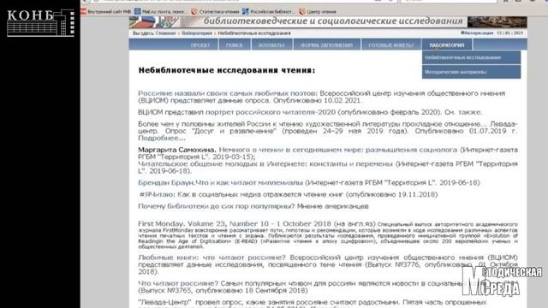Select 'Небиблиотечные исследования' in Лаборатория submenu
548x308 pixels.
pyautogui.click(x=471, y=57)
